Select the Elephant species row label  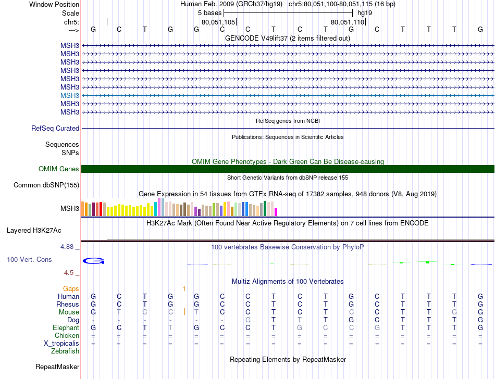(x=66, y=327)
